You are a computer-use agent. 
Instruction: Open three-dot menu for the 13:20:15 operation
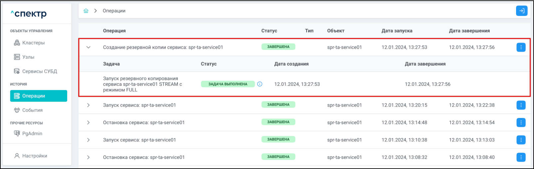521,105
